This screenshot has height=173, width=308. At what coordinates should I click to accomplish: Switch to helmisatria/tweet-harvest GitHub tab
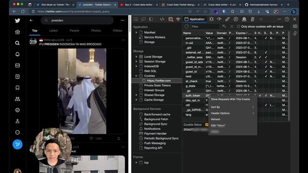click(x=263, y=4)
